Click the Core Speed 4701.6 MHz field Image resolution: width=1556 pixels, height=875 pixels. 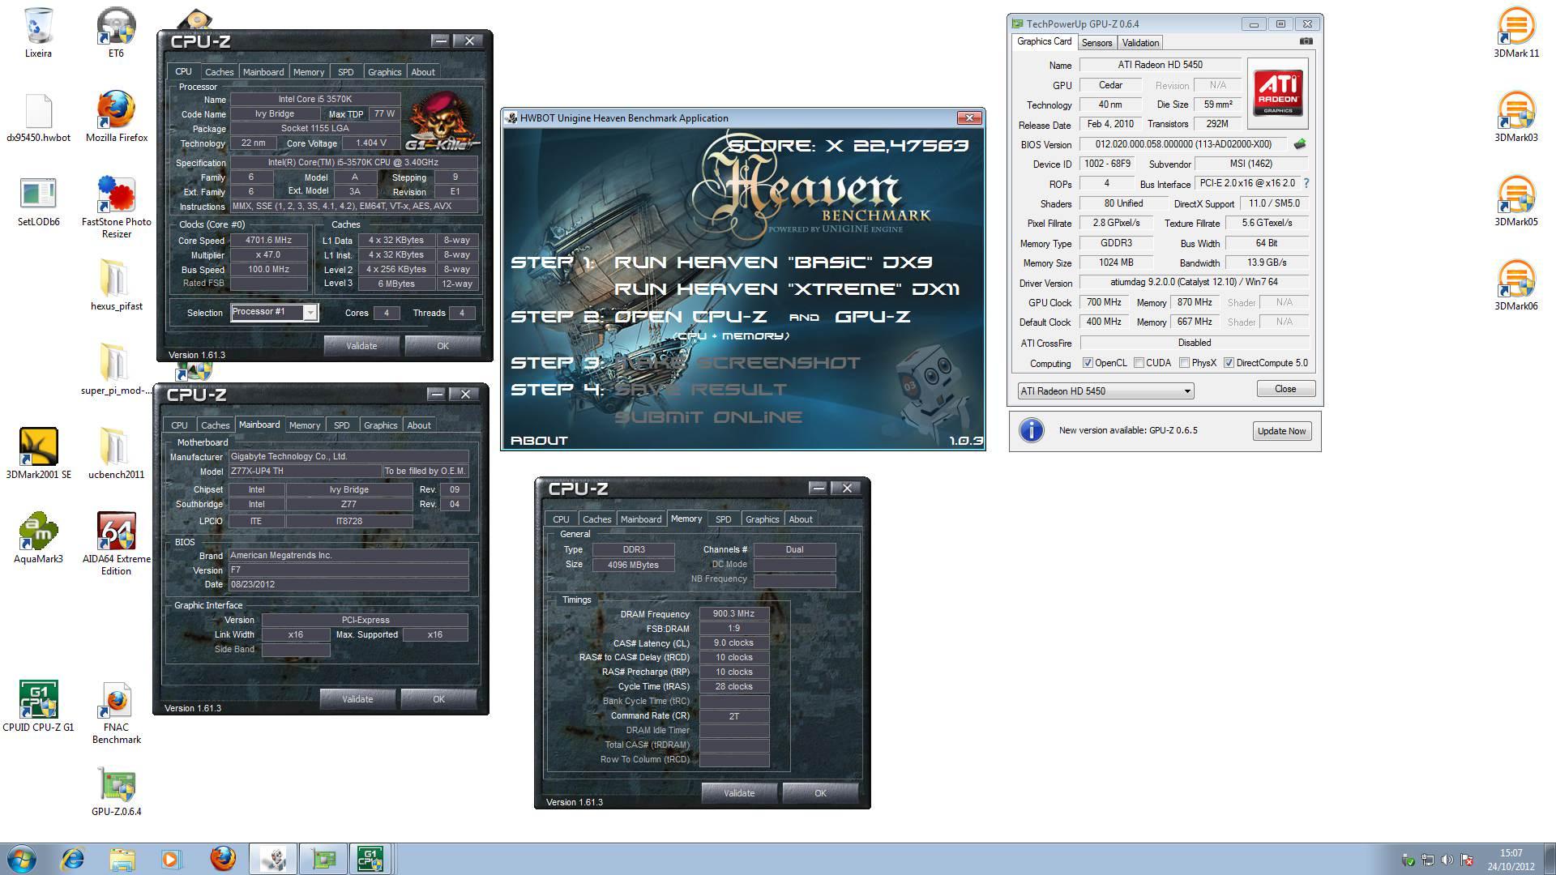tap(268, 241)
